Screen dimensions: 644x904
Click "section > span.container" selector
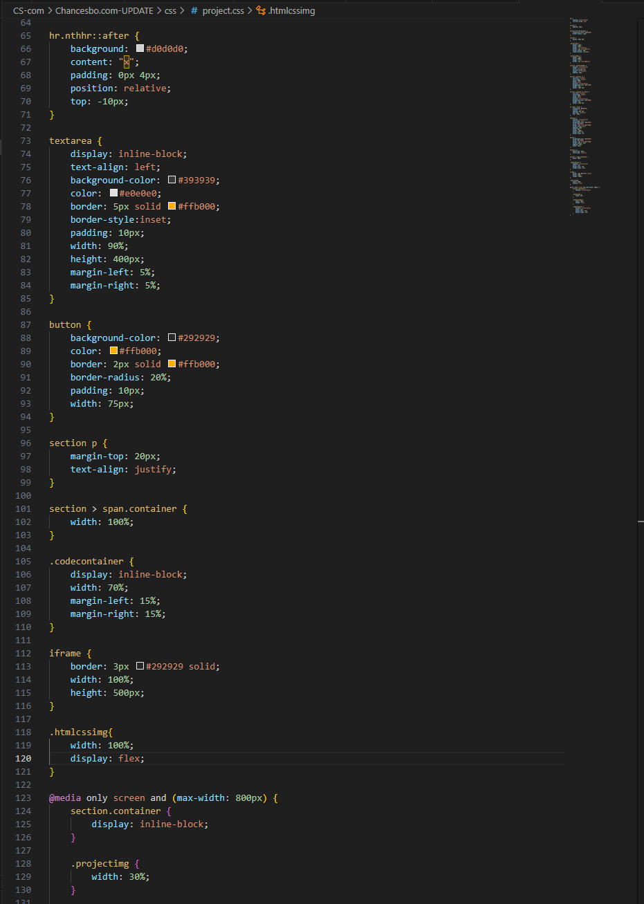pos(113,508)
